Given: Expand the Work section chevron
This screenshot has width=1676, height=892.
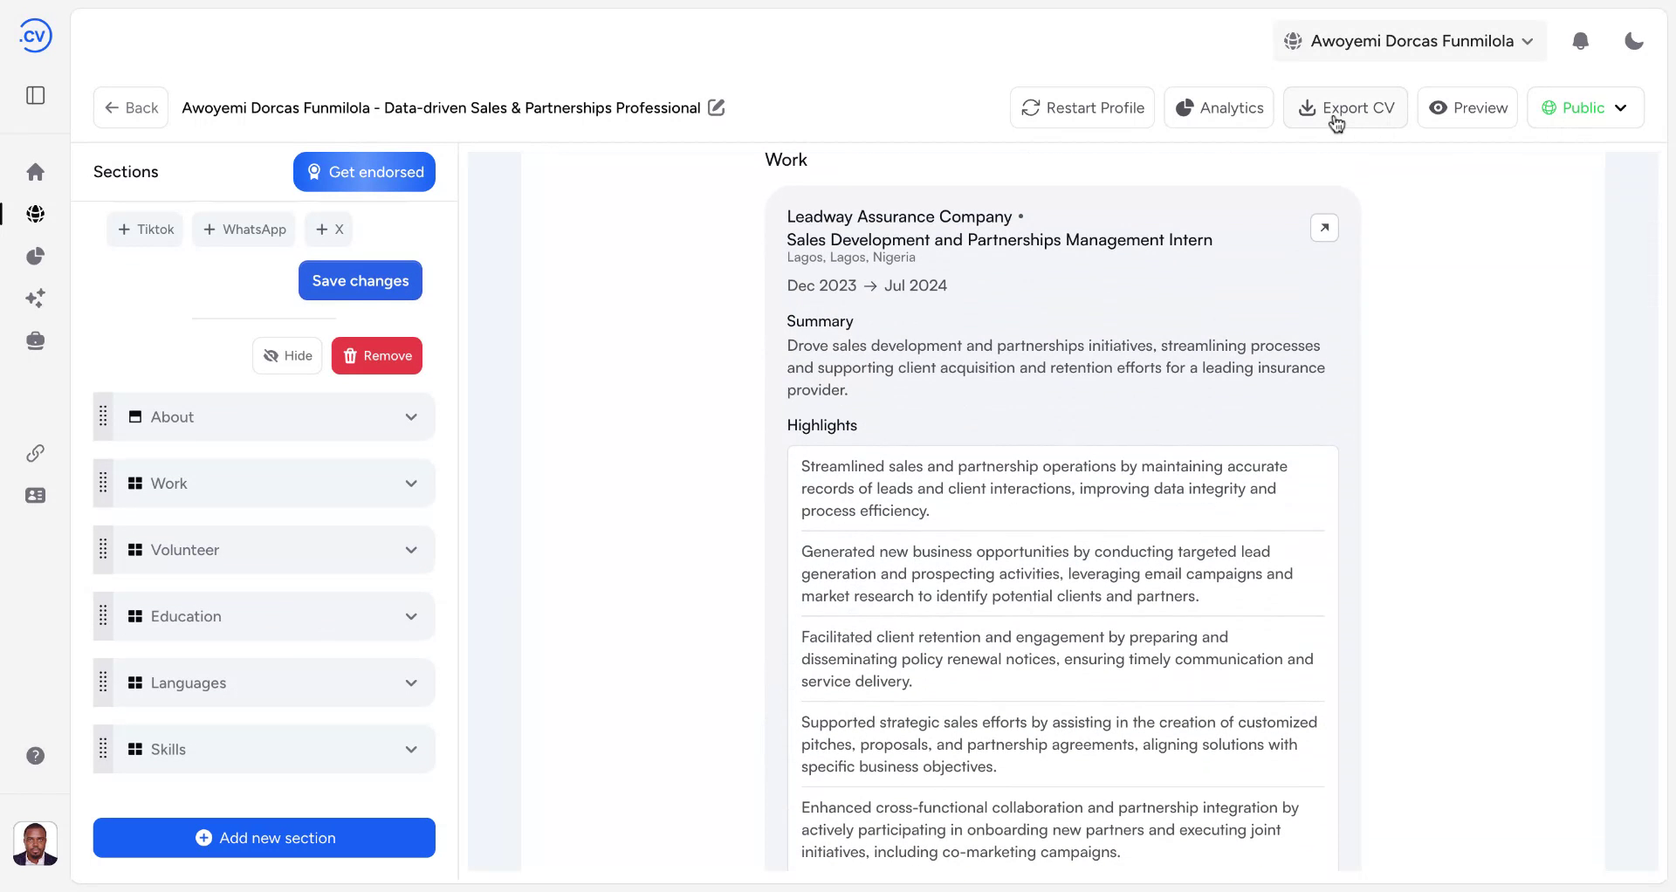Looking at the screenshot, I should pos(411,483).
